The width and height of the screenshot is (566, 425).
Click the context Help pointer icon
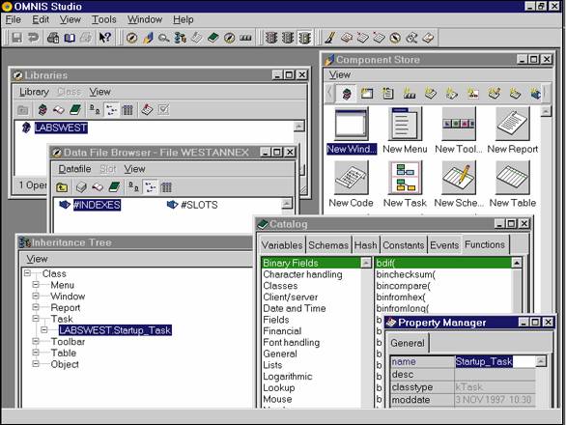[x=105, y=38]
